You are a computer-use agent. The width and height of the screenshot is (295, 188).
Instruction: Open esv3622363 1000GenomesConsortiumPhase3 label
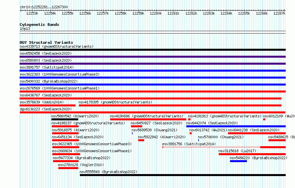point(60,74)
